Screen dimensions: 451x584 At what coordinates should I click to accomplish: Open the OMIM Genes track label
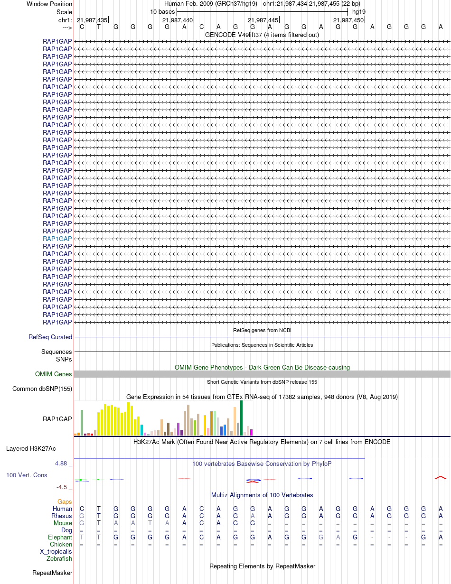(54, 374)
